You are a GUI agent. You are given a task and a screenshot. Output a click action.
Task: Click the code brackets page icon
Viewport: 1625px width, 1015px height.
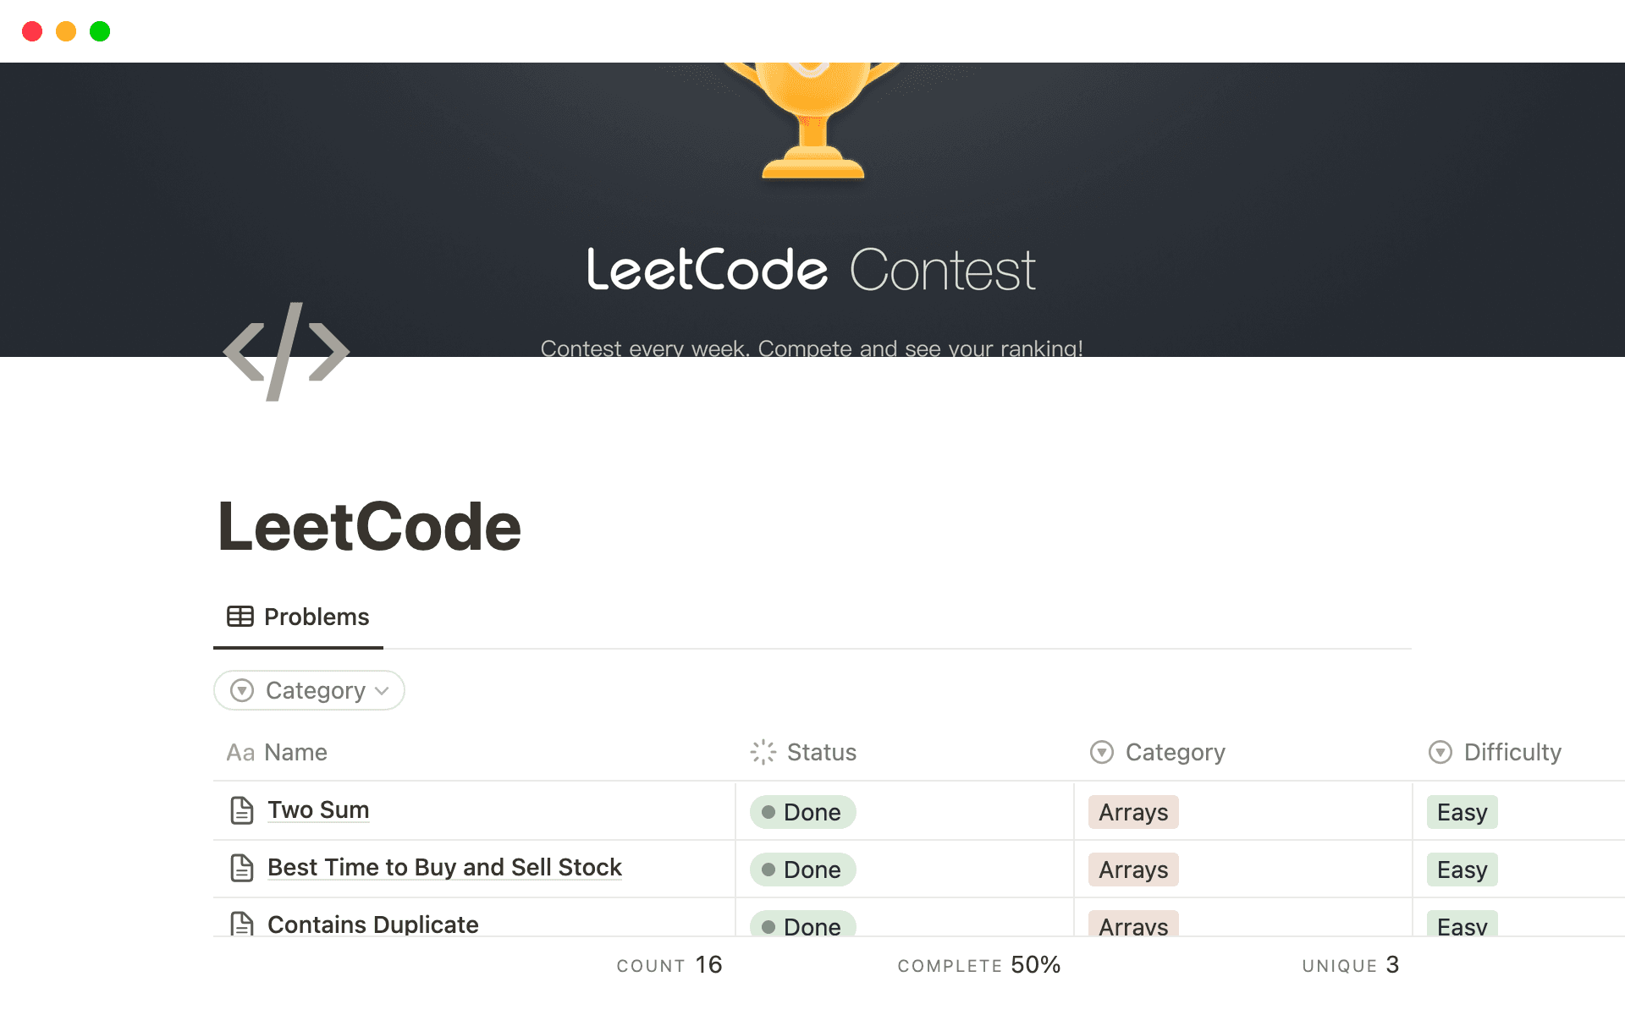coord(286,351)
